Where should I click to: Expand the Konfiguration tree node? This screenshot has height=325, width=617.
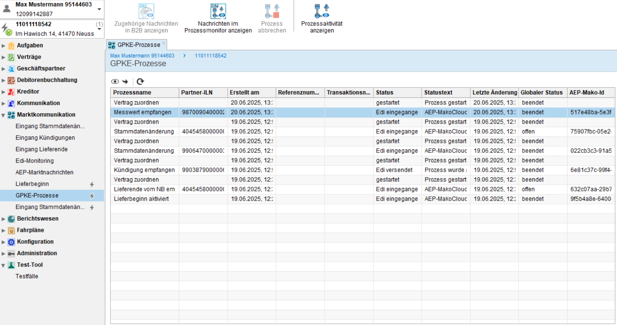(x=3, y=242)
